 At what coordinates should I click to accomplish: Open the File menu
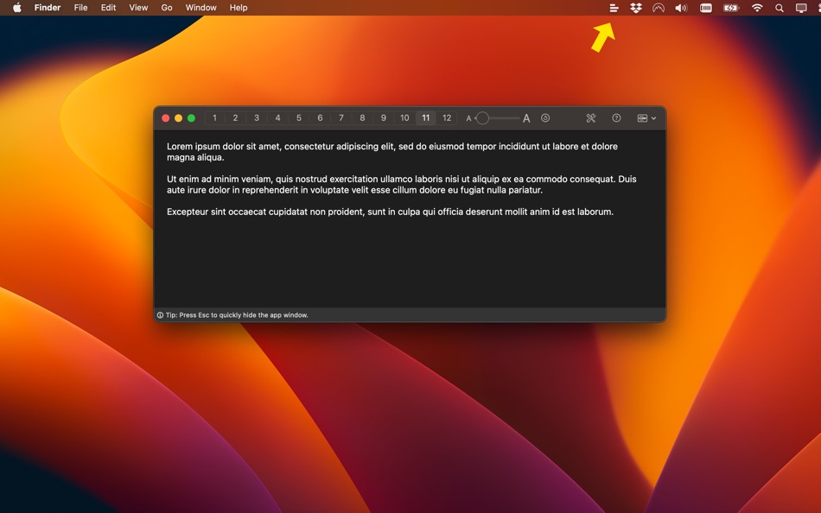click(x=80, y=8)
